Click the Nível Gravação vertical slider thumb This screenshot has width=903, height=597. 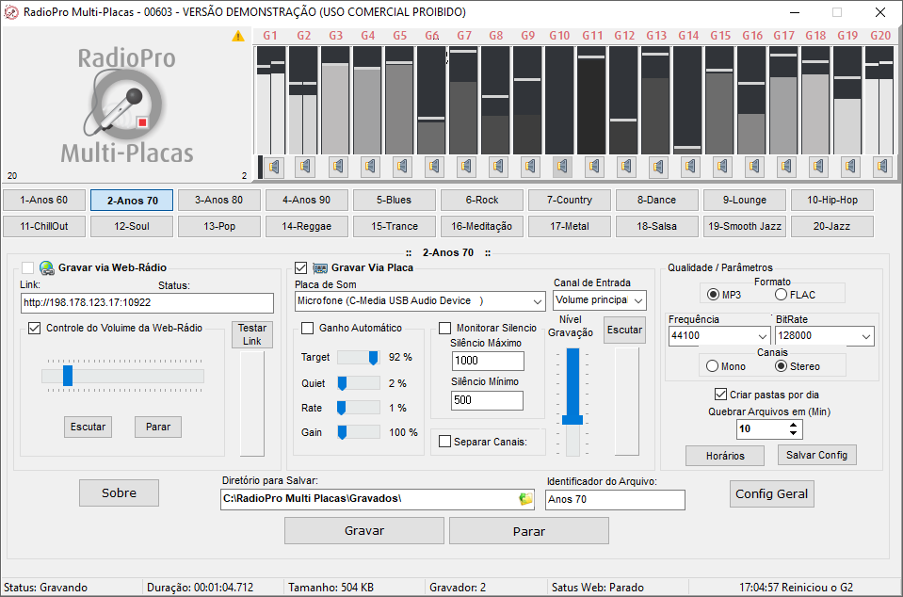[572, 419]
